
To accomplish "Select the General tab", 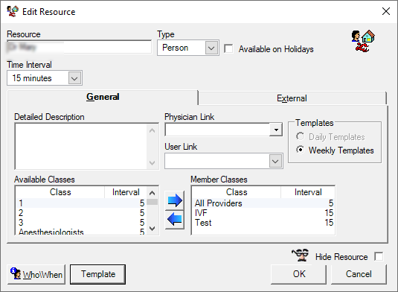I will point(103,97).
